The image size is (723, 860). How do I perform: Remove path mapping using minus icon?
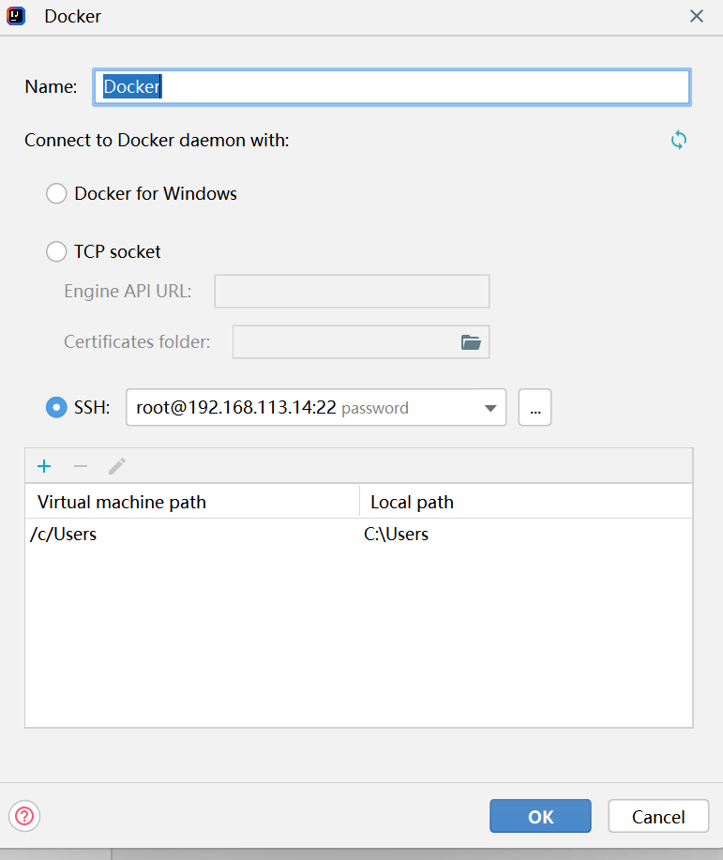(81, 466)
